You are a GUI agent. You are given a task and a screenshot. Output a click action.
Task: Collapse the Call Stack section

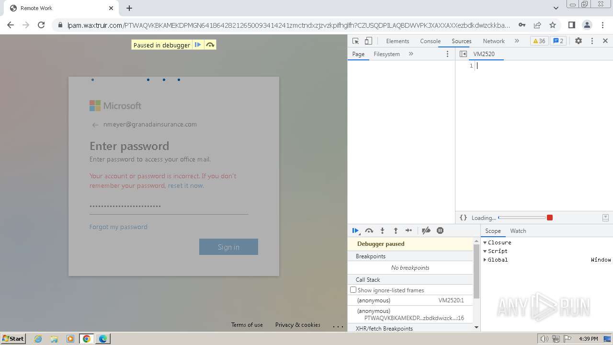coord(410,280)
